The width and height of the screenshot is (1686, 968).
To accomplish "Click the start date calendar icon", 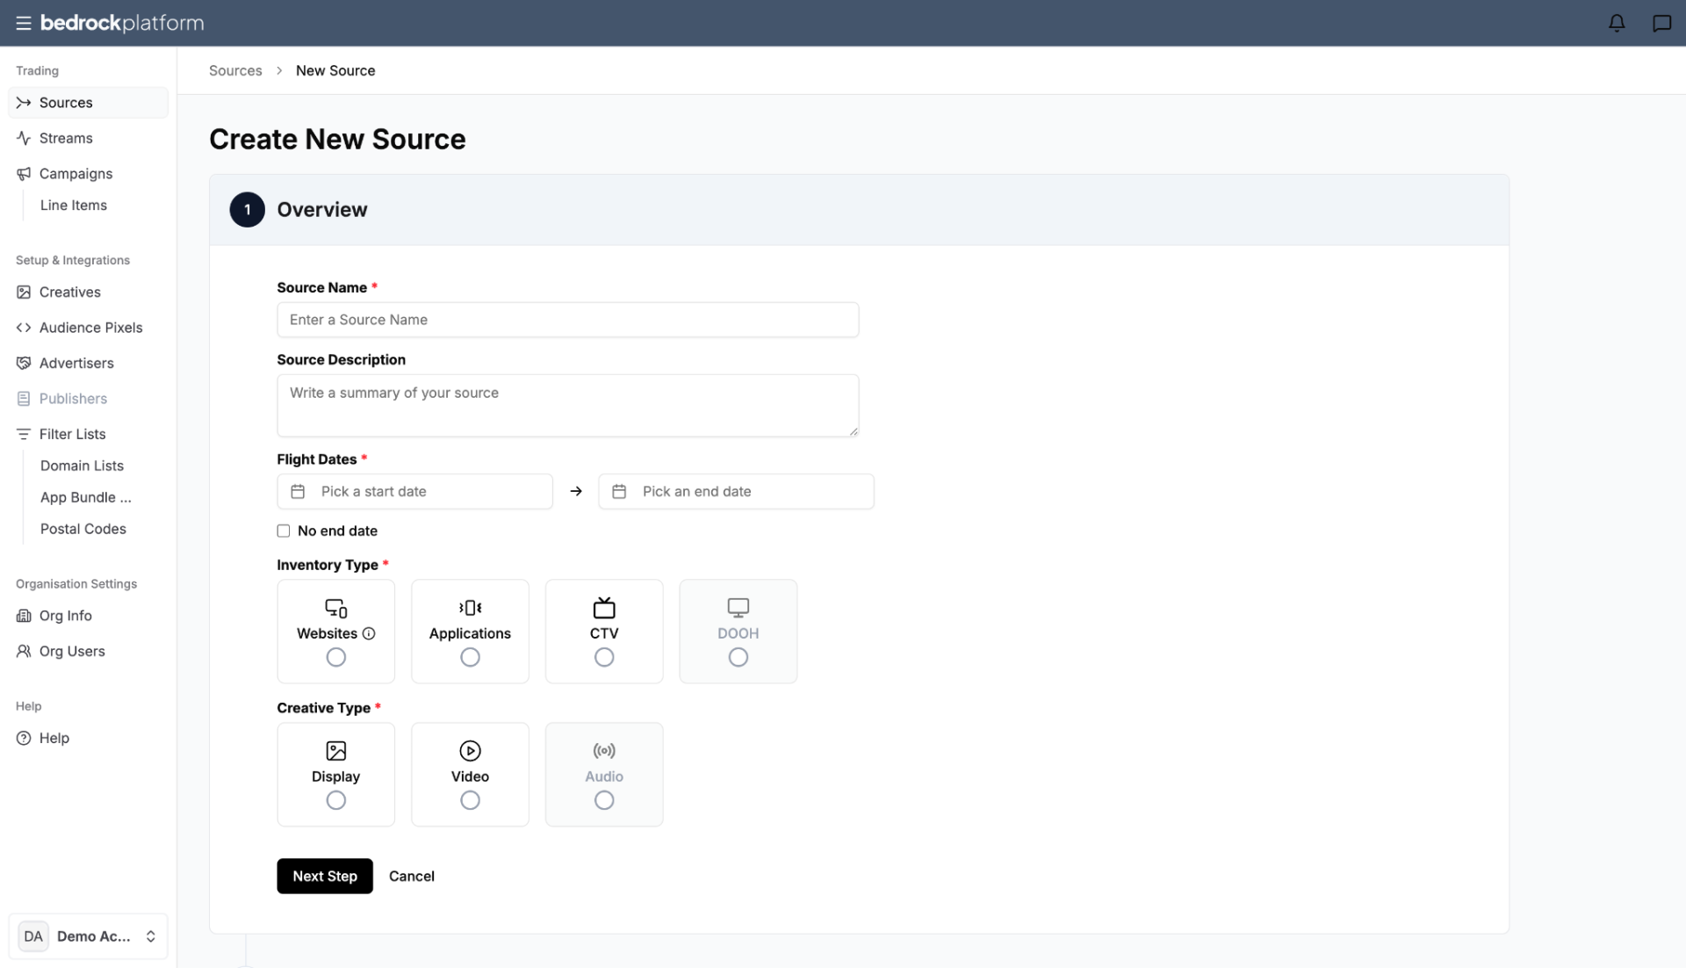I will [x=298, y=492].
